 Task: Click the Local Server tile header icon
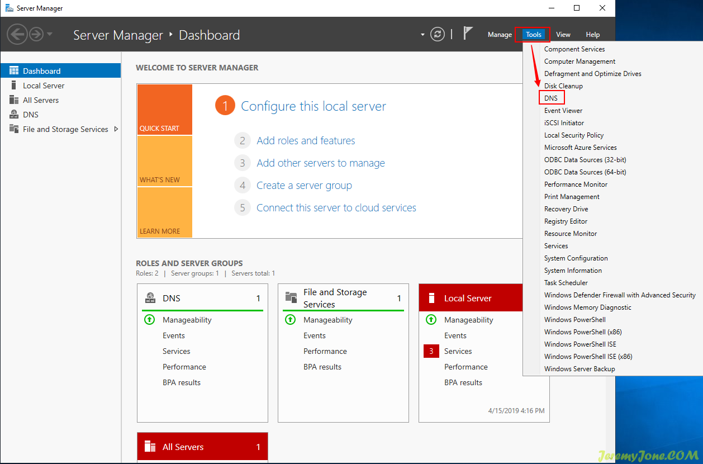pyautogui.click(x=431, y=298)
